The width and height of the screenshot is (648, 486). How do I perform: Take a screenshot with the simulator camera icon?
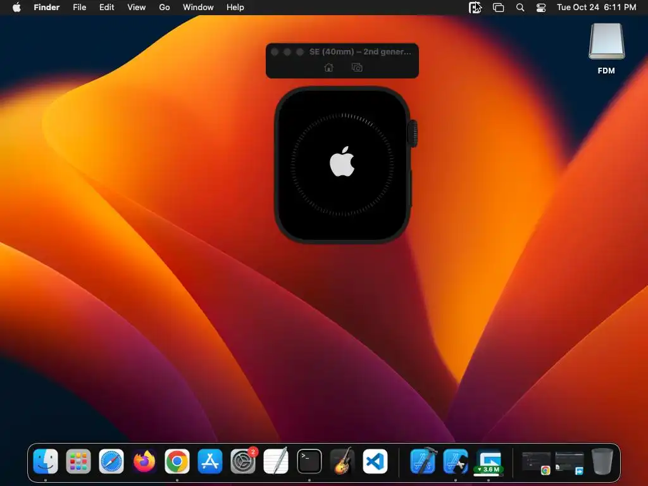pyautogui.click(x=357, y=67)
